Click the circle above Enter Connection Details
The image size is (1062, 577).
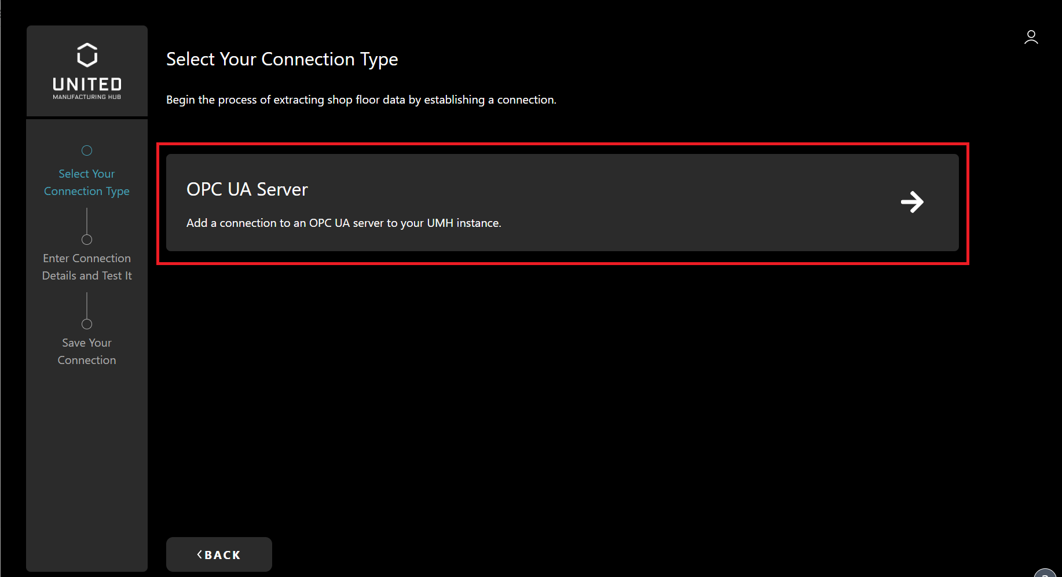tap(87, 240)
